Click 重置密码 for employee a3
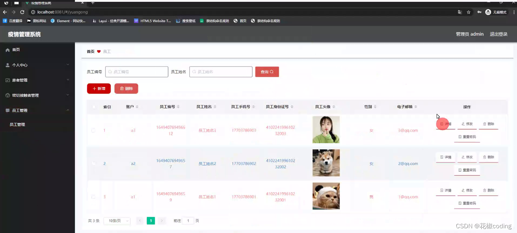Image resolution: width=517 pixels, height=233 pixels. (x=467, y=137)
